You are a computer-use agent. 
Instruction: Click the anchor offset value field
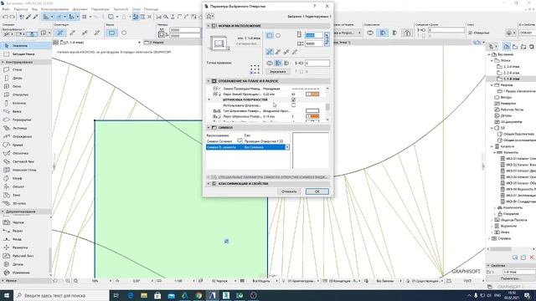(x=317, y=64)
